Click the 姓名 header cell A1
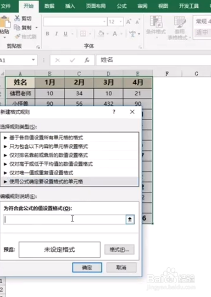Screen dimensions: 211x297 tap(20, 83)
